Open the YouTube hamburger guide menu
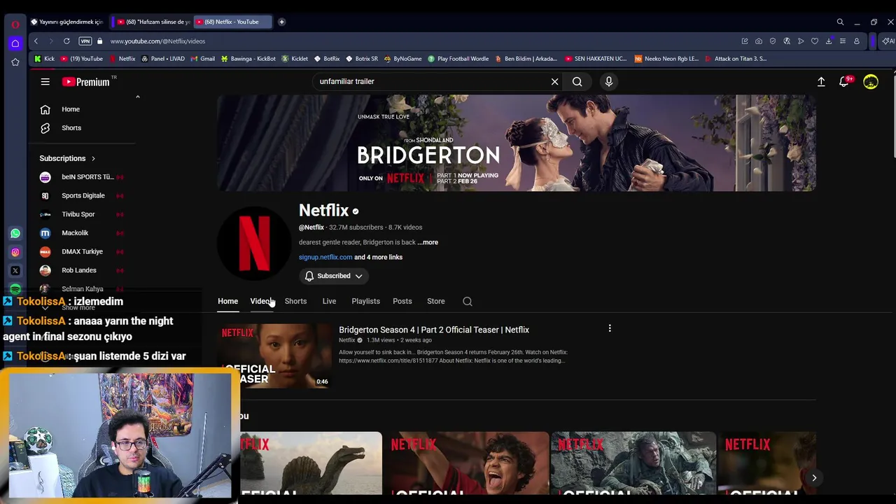Screen dimensions: 896x504 [x=45, y=82]
